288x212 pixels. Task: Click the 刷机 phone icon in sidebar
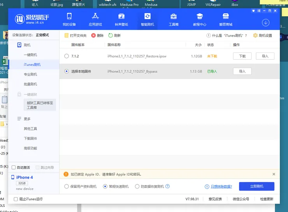pos(19,45)
